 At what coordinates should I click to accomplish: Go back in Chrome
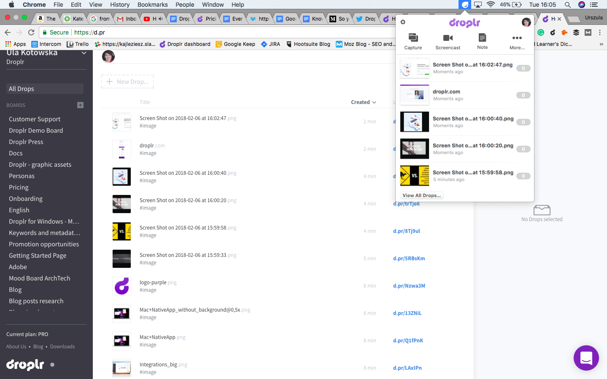(8, 32)
